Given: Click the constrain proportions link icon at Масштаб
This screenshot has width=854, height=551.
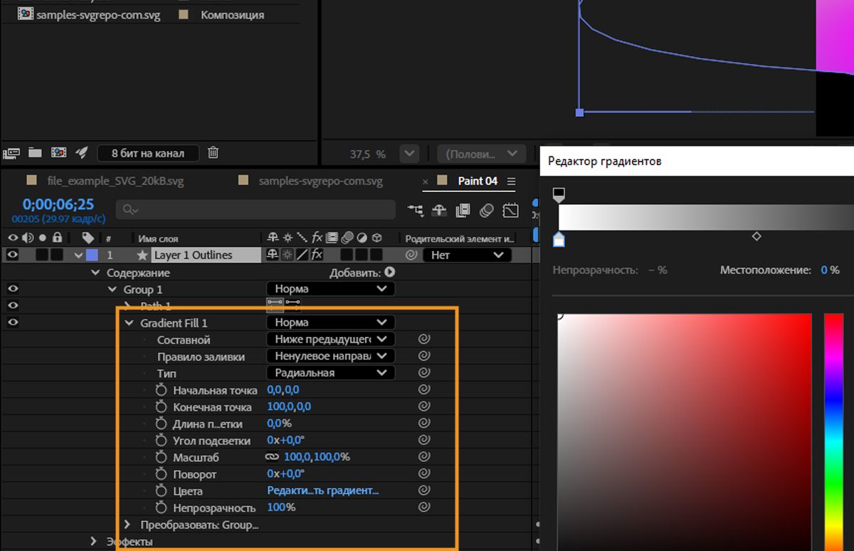Looking at the screenshot, I should pos(272,457).
